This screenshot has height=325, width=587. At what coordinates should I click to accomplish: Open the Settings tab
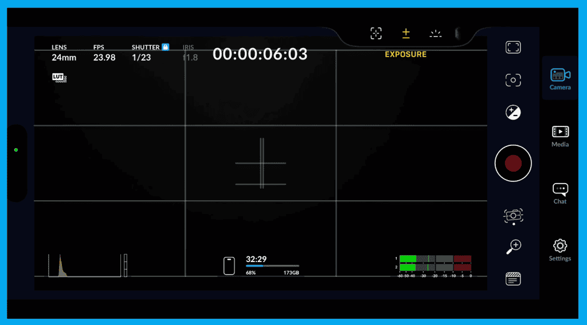pyautogui.click(x=559, y=250)
